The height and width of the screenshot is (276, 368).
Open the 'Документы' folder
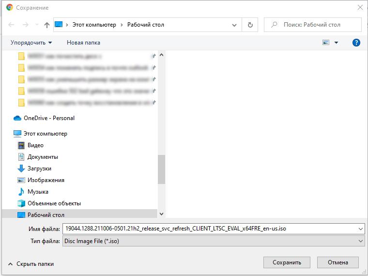[x=43, y=157]
